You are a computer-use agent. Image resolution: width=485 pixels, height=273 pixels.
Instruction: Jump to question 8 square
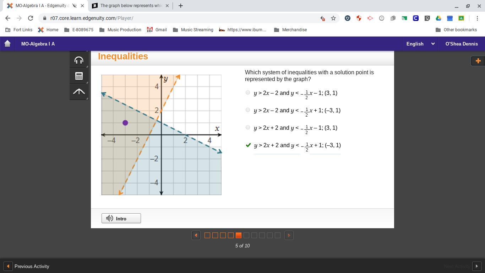pyautogui.click(x=262, y=235)
